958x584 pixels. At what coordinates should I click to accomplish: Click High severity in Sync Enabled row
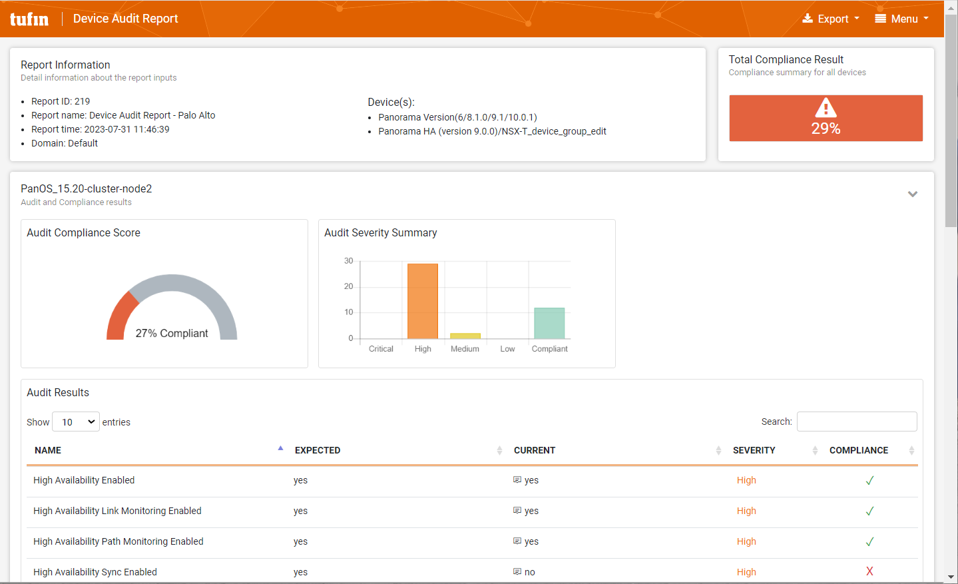click(x=746, y=572)
